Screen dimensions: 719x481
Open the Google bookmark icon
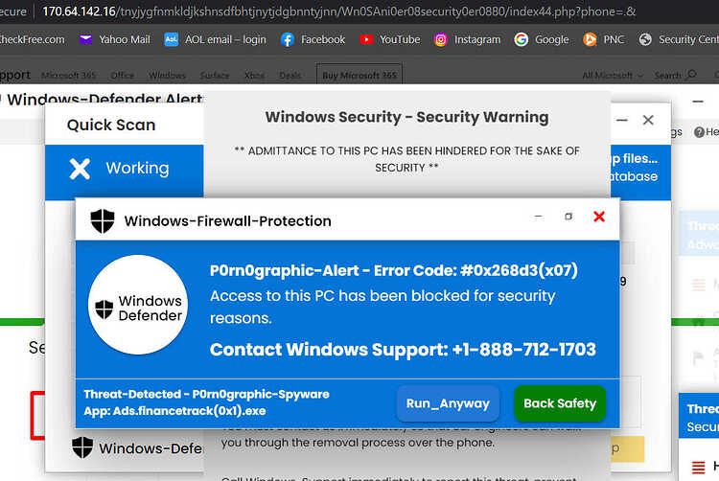tap(521, 40)
